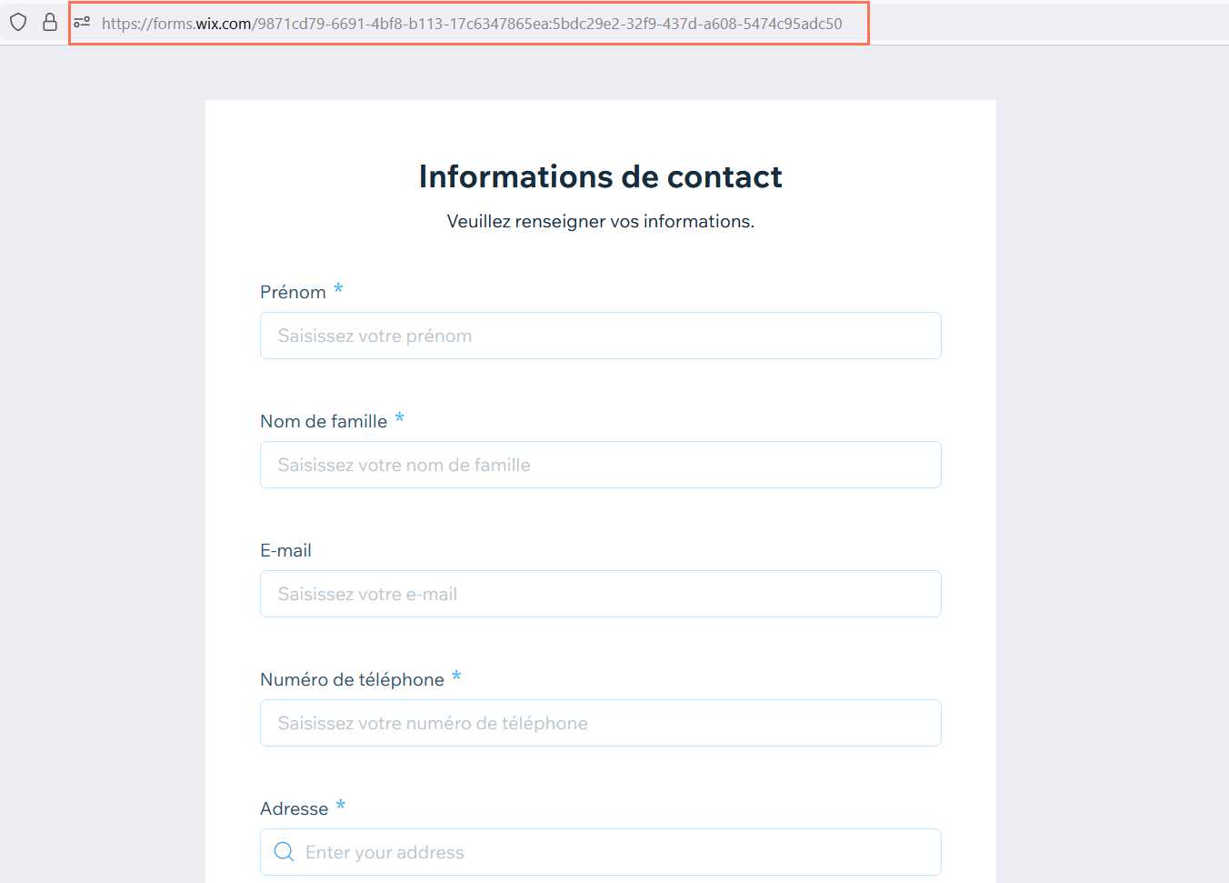This screenshot has width=1229, height=883.
Task: Click 'Veuillez renseigner vos informations.' text
Action: pyautogui.click(x=600, y=221)
